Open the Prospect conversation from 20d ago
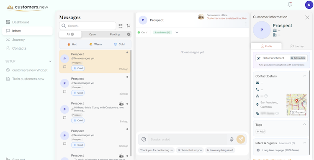 pos(95,61)
